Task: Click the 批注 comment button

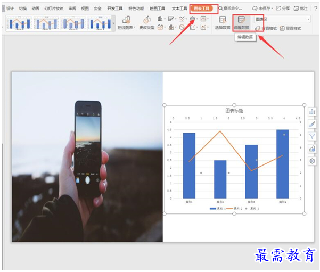Action: [300, 9]
